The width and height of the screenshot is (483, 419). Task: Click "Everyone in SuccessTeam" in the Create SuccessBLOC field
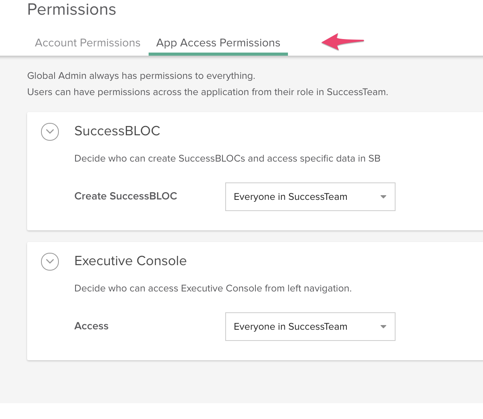pyautogui.click(x=291, y=197)
